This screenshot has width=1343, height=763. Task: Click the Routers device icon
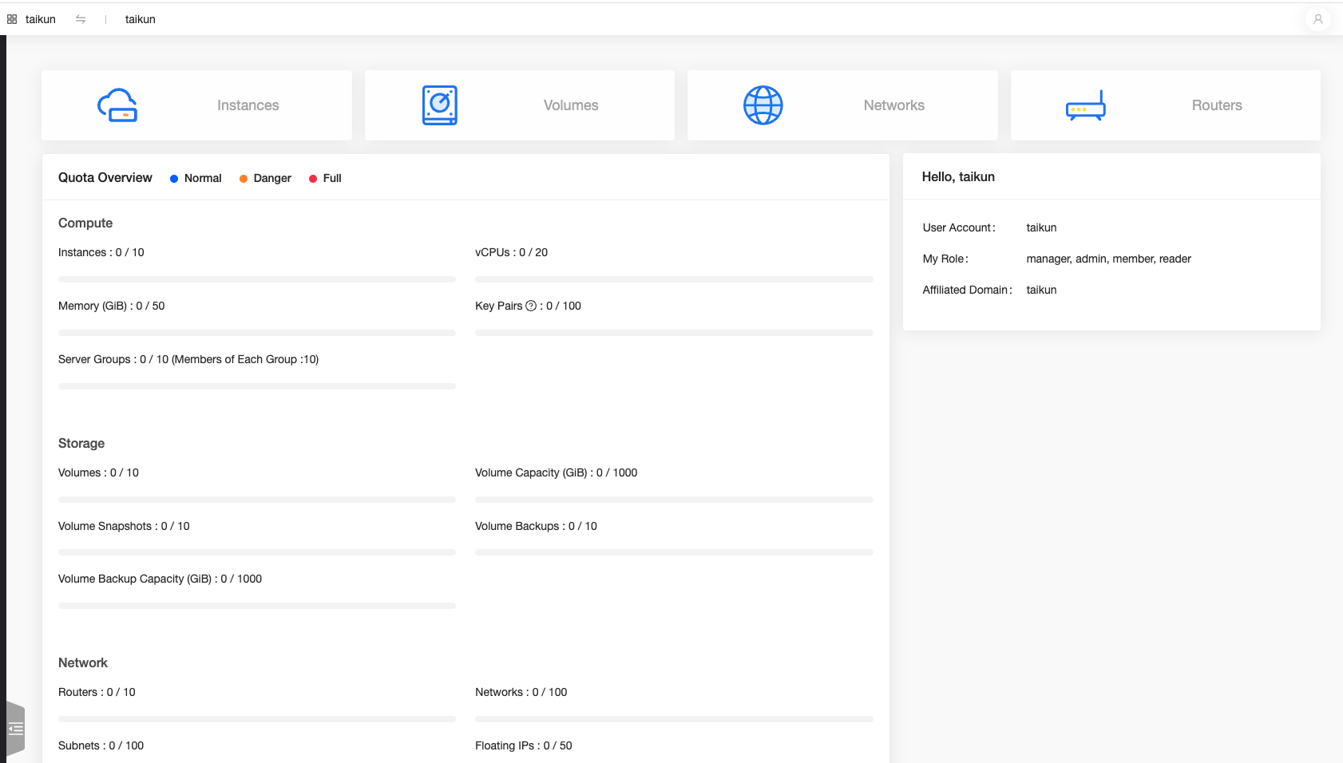[1086, 105]
